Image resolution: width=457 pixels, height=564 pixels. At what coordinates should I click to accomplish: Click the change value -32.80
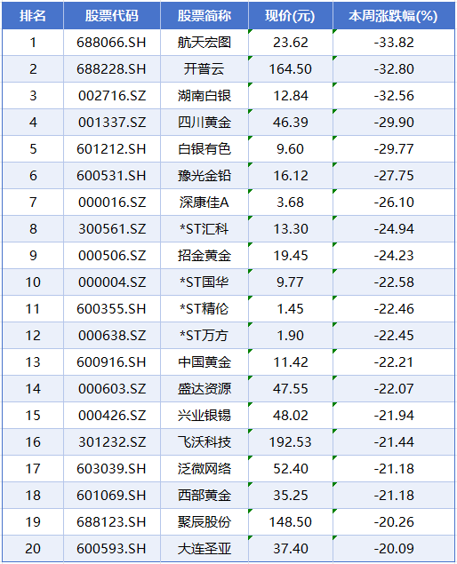394,69
